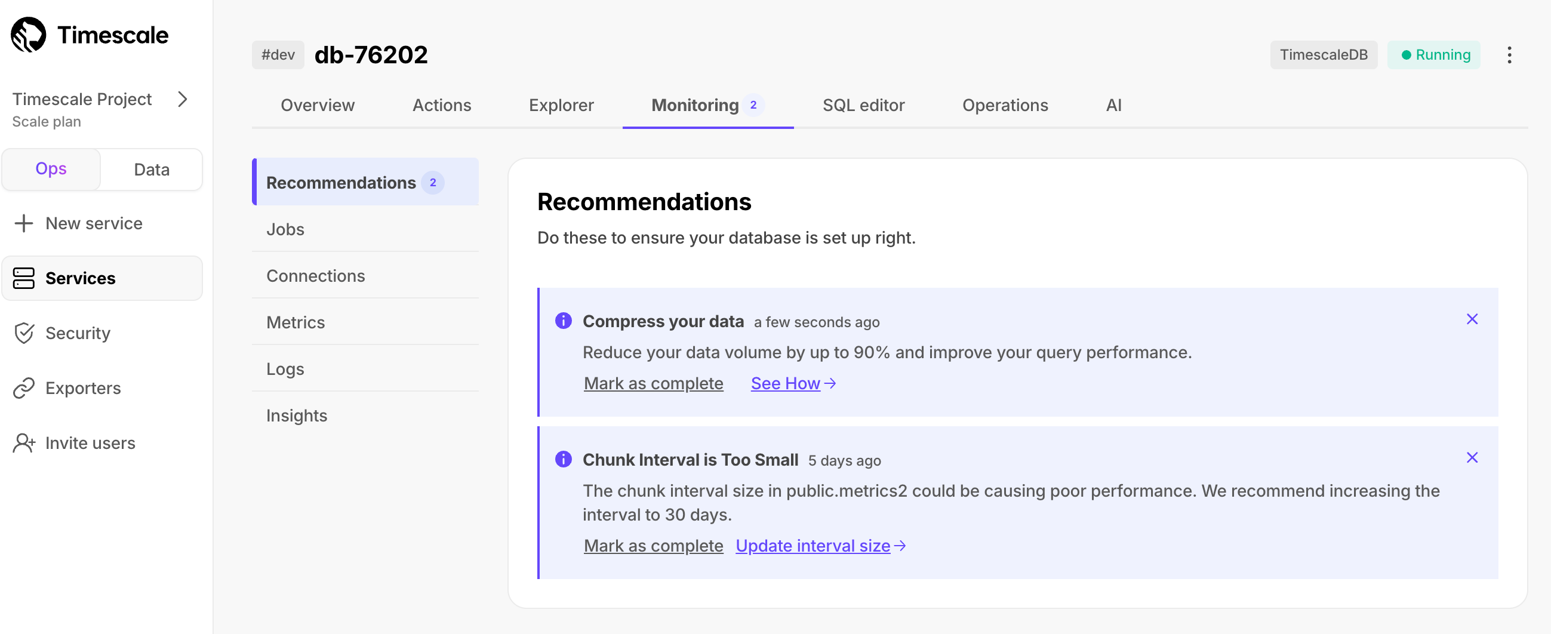The image size is (1551, 634).
Task: Open the Services stack icon
Action: 23,278
